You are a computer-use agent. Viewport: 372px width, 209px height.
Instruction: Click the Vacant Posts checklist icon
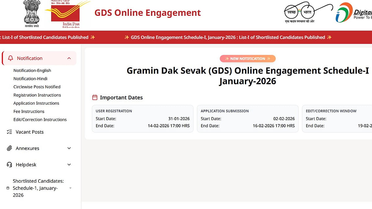(x=9, y=132)
